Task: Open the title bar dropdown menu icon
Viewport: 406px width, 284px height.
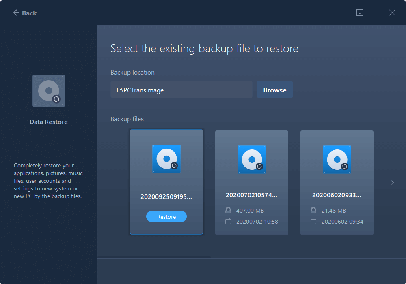Action: coord(359,13)
